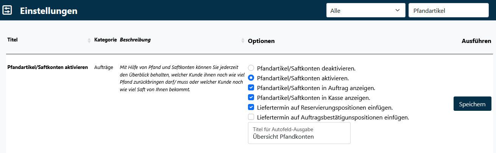Enable 'Liefertermin auf Auftragsbestätigunspositionen einfügen' checkbox
The width and height of the screenshot is (496, 153).
point(251,117)
